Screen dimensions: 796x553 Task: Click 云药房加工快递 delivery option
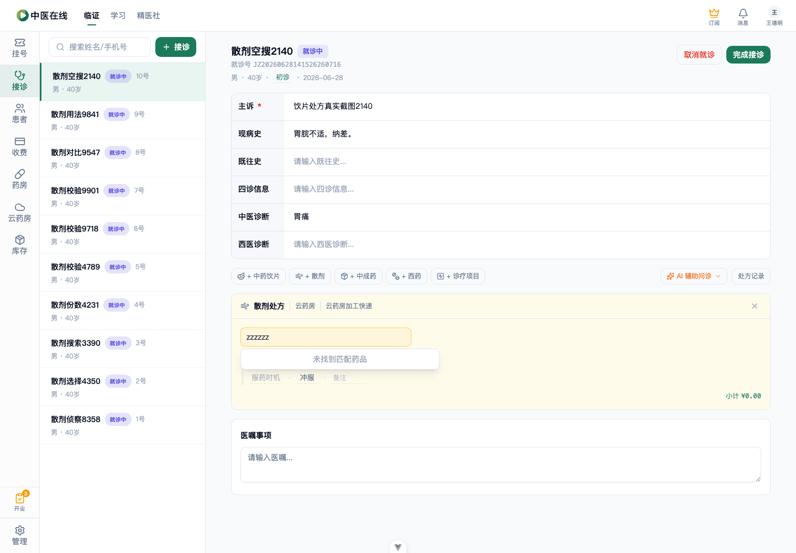coord(349,306)
